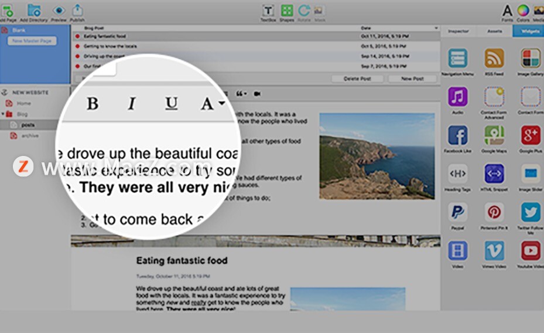Open the Shapes tool
Viewport: 544px width, 333px height.
(286, 11)
